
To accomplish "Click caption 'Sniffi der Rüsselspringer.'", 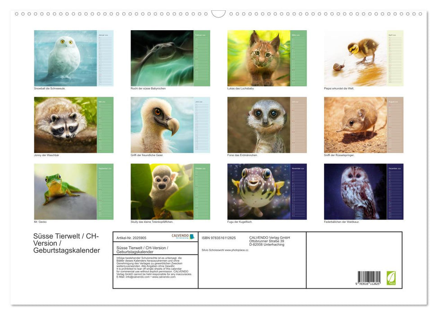I will (x=339, y=155).
